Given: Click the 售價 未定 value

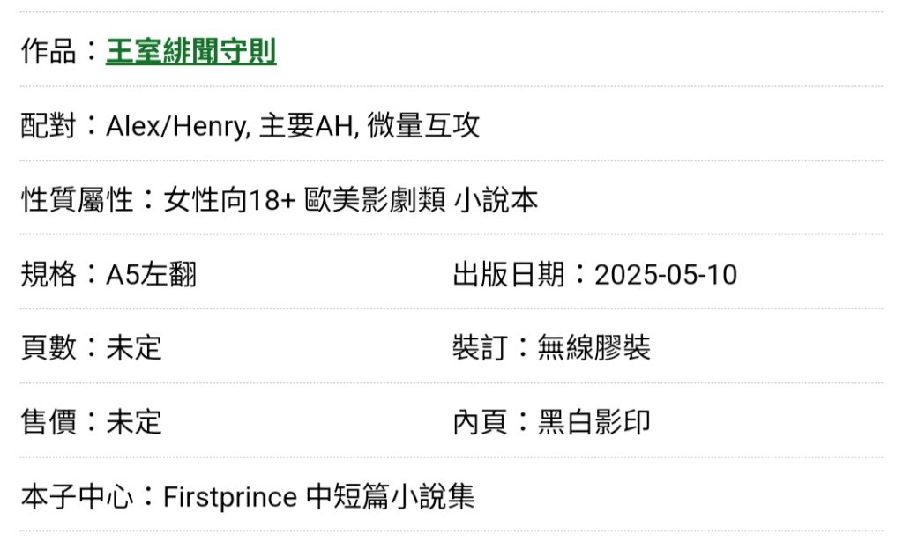Looking at the screenshot, I should point(134,422).
